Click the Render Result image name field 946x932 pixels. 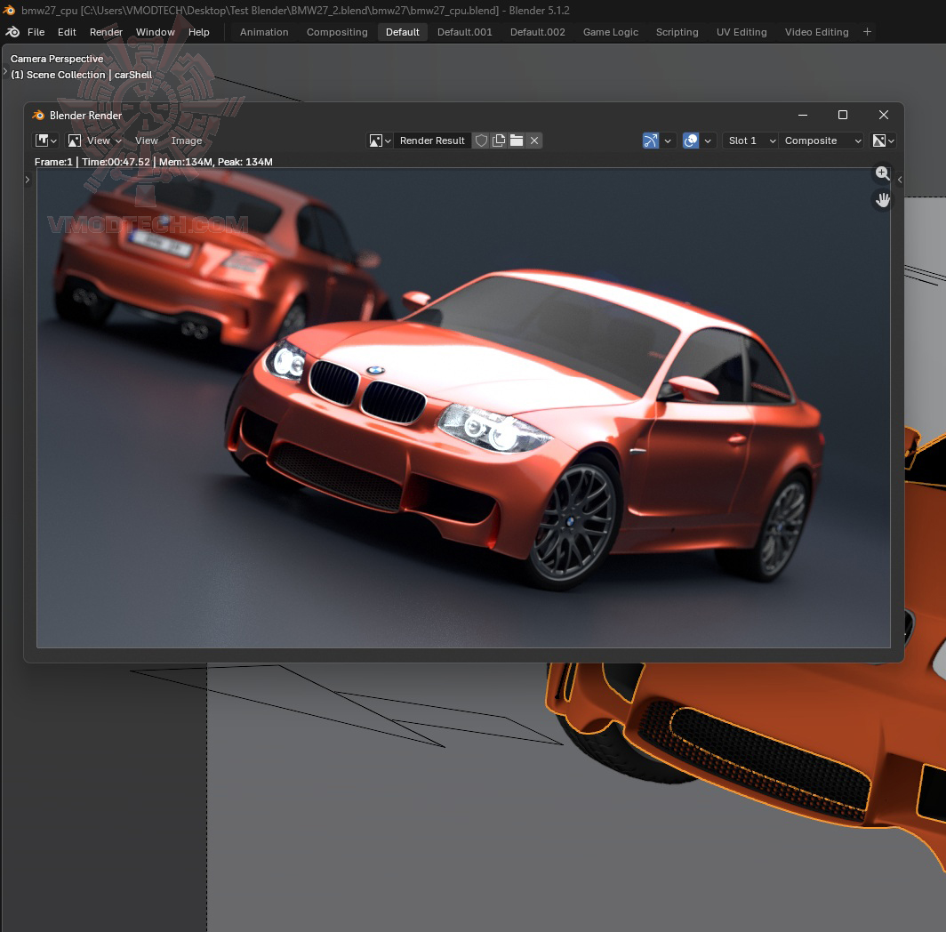point(432,141)
